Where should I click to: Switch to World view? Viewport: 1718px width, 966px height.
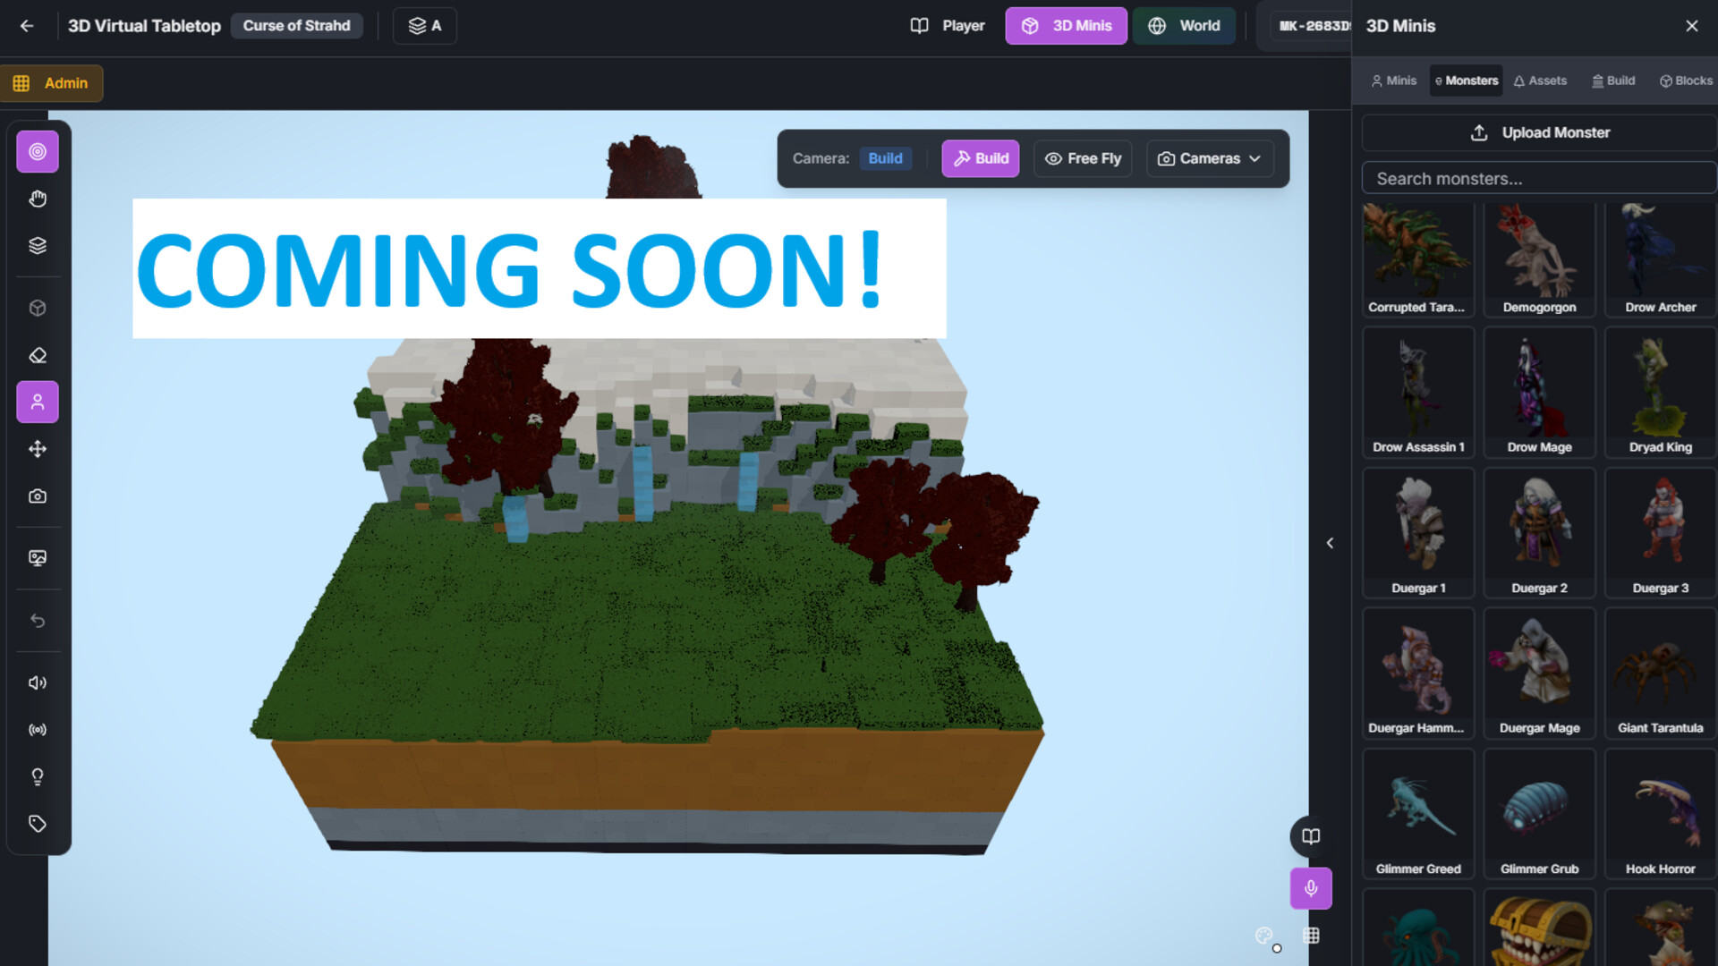coord(1184,26)
